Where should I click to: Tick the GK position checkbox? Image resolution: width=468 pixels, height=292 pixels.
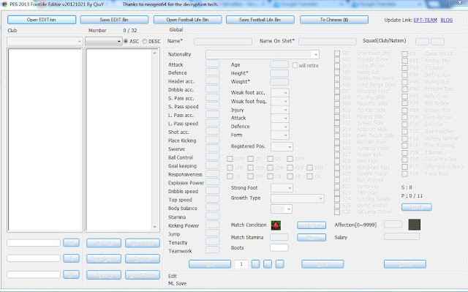(310, 176)
